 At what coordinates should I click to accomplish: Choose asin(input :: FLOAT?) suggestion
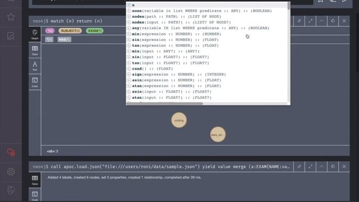[207, 91]
